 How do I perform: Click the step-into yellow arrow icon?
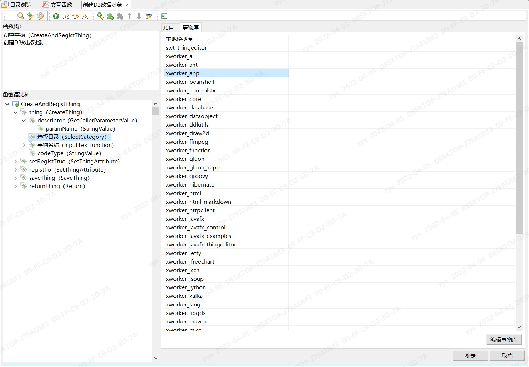(x=67, y=16)
